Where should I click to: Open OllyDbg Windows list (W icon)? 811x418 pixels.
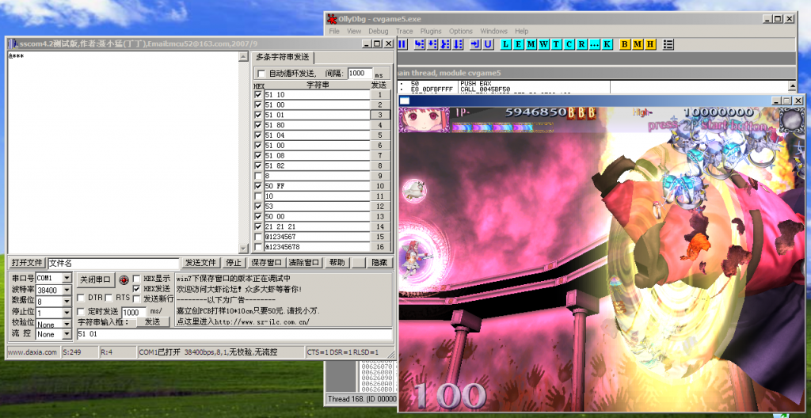click(544, 44)
